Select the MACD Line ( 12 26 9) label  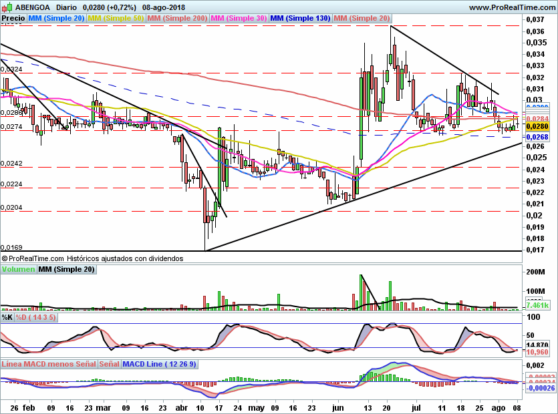pos(160,364)
